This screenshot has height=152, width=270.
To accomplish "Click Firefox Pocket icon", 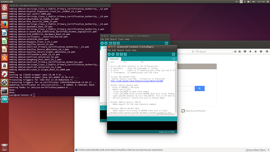I will 245,52.
